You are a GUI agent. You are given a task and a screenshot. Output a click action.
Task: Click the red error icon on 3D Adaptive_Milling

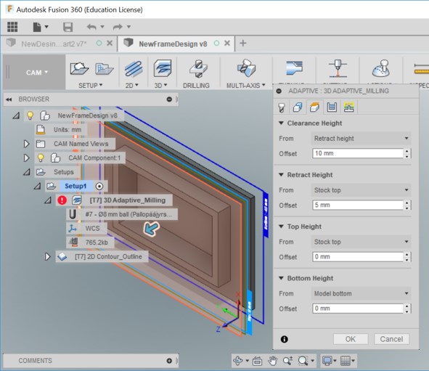coord(62,200)
